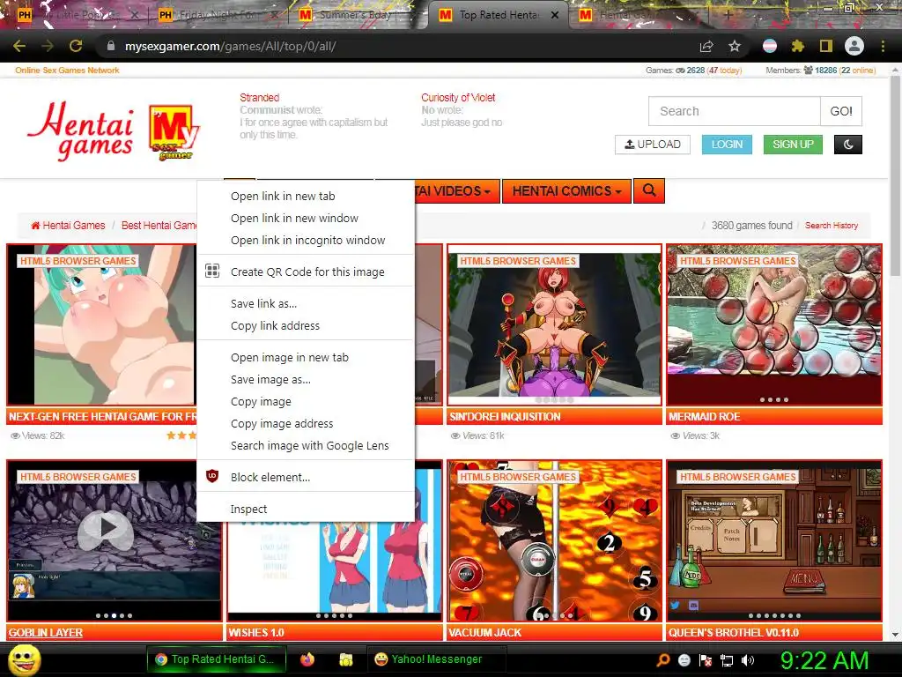Screen dimensions: 902x677
Task: Close the 'Top Rated Hentai' tab
Action: point(555,15)
